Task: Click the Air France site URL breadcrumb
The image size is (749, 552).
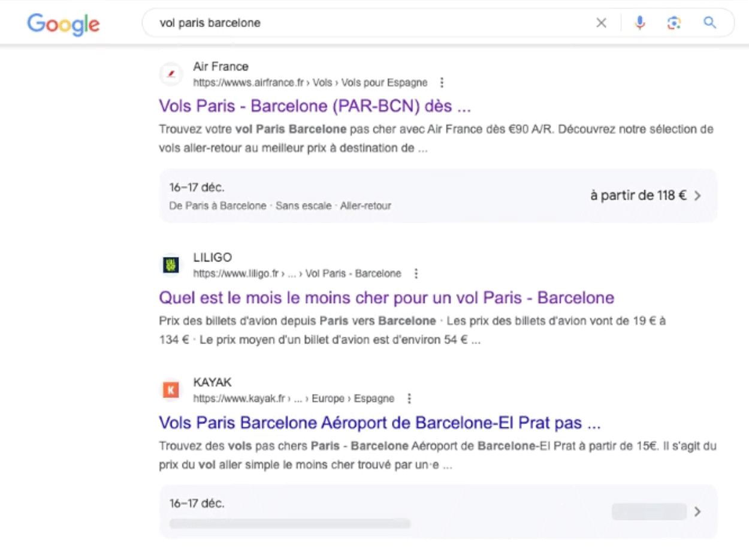Action: coord(310,83)
